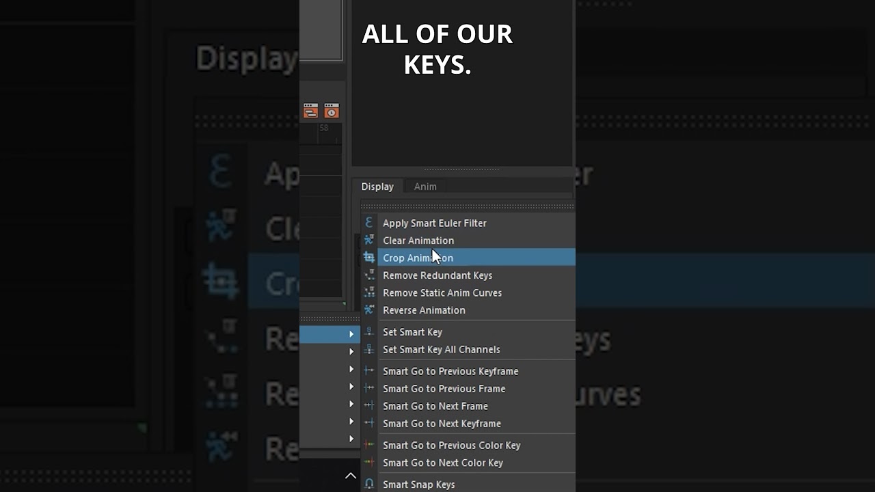The height and width of the screenshot is (492, 875).
Task: Select Remove Redundant Keys
Action: pyautogui.click(x=468, y=275)
